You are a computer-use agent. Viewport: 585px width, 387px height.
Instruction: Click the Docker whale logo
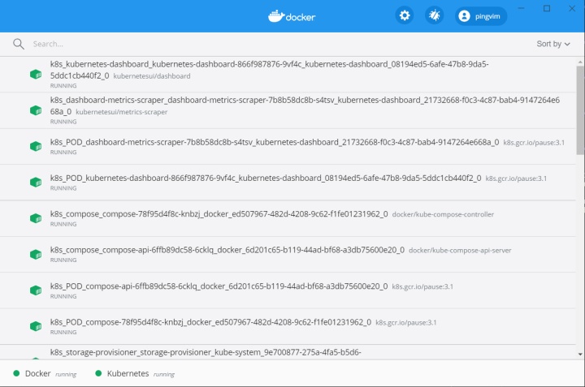coord(292,16)
